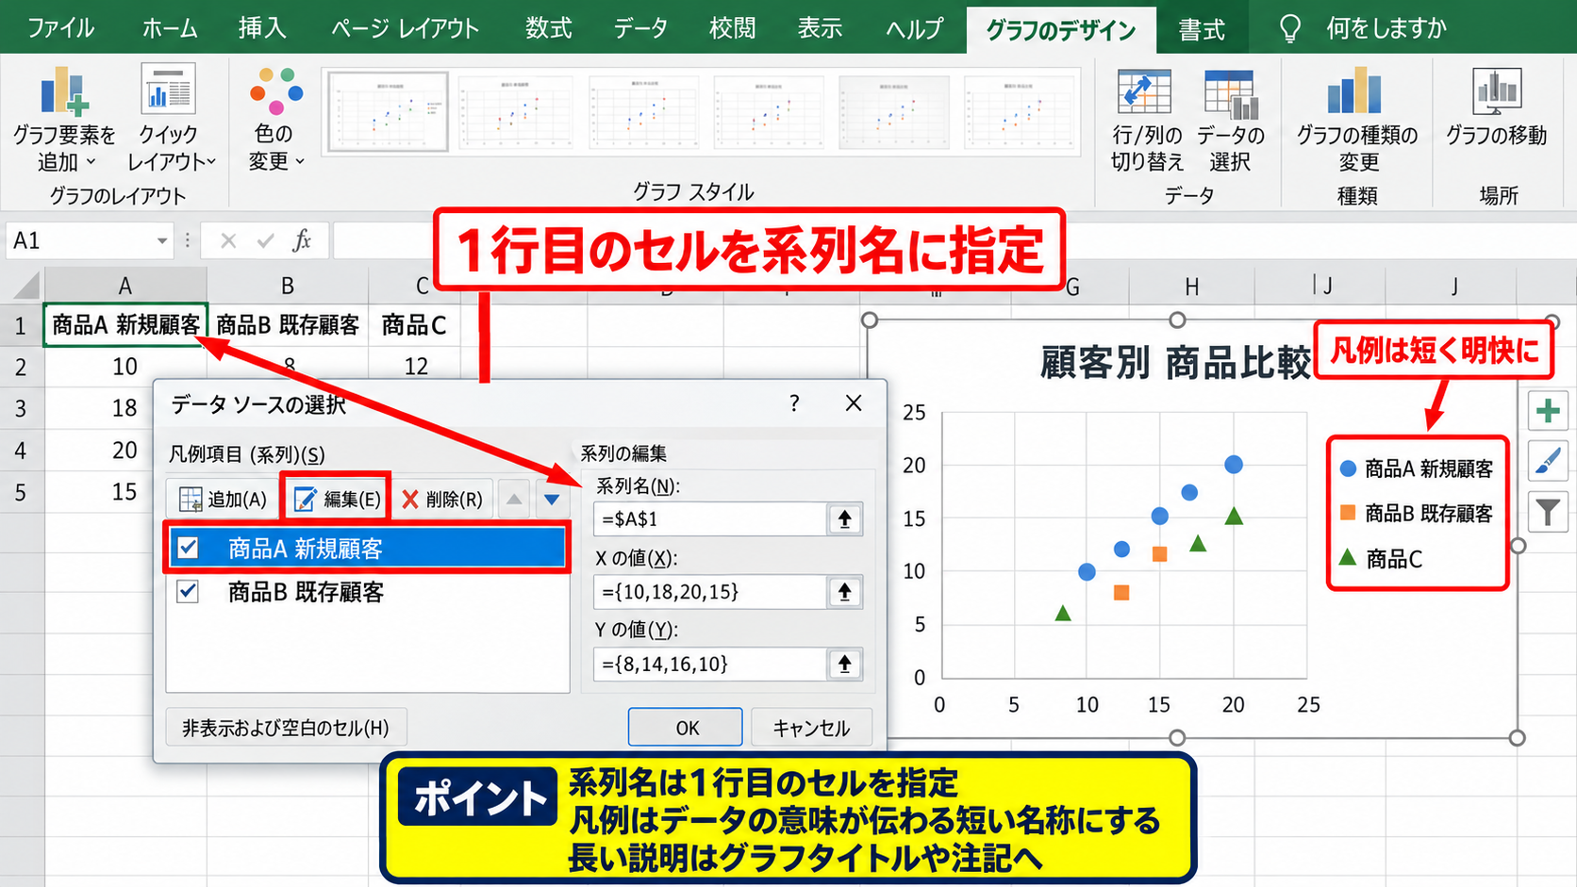Open Quick Layout (クイックレイアウト) options
This screenshot has width=1577, height=887.
[x=170, y=119]
